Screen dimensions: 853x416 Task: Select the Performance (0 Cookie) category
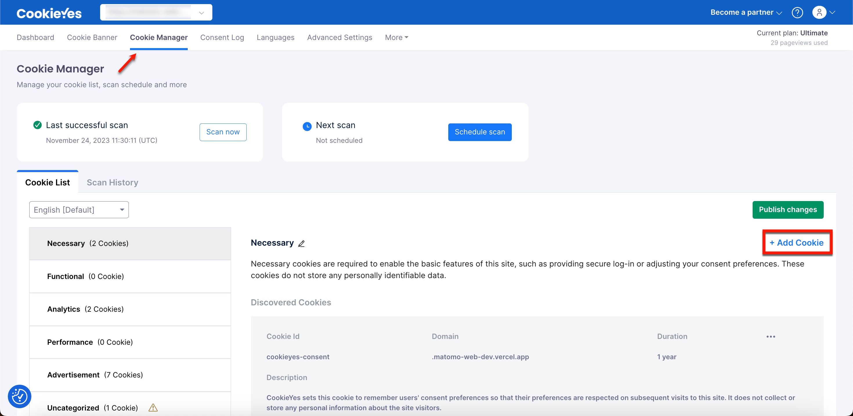(x=130, y=342)
